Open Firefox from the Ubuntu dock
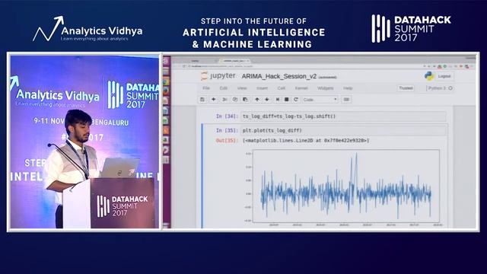This screenshot has height=274, width=487. (166, 91)
